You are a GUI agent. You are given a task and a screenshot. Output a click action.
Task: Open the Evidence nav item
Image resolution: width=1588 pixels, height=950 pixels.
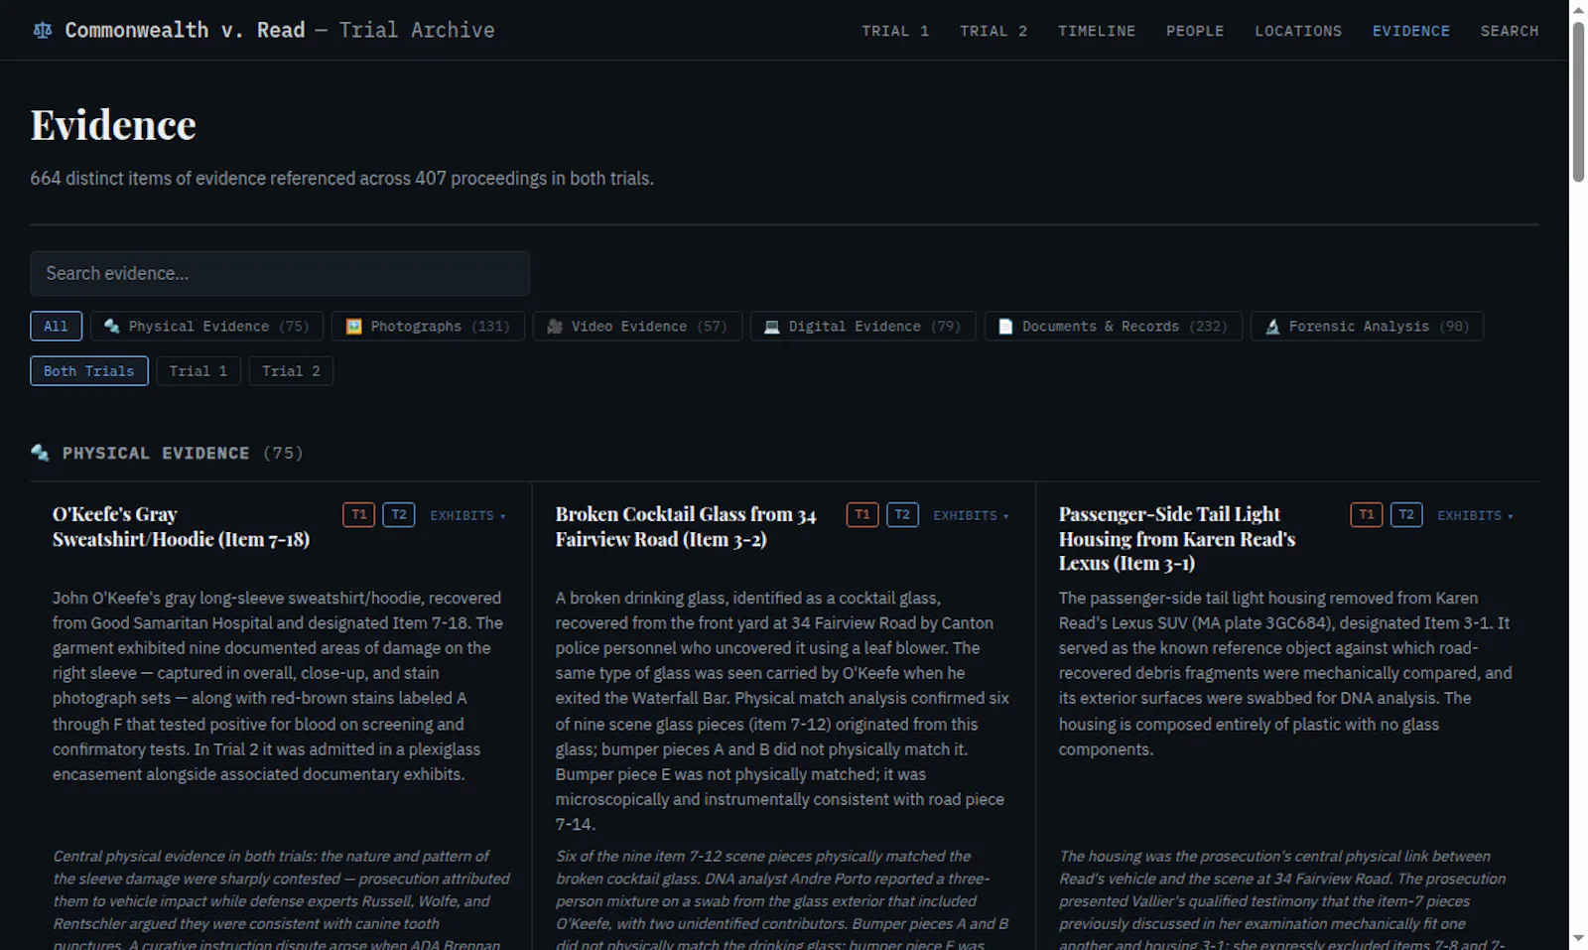coord(1410,31)
